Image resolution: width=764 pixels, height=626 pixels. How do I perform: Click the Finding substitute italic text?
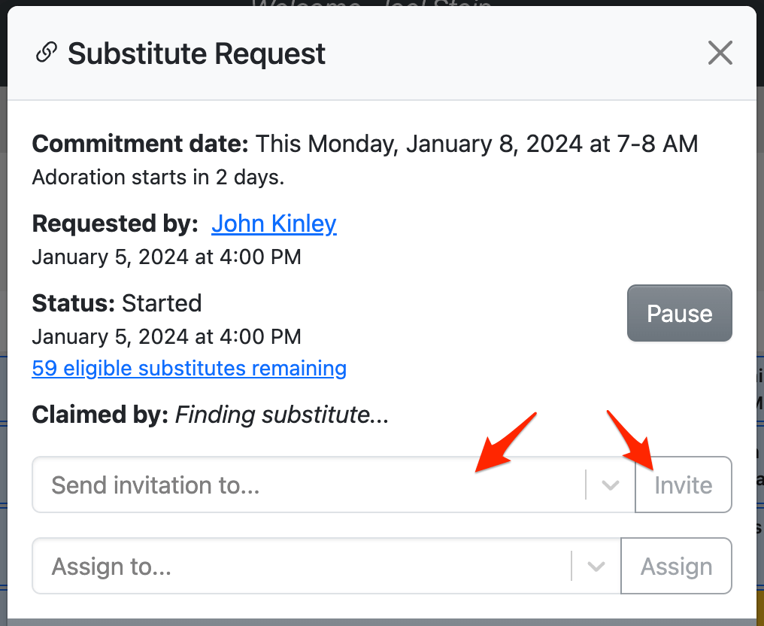(282, 415)
